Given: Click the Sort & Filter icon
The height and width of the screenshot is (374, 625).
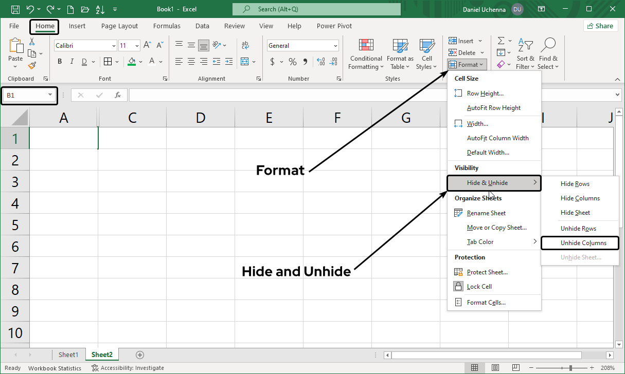Looking at the screenshot, I should click(x=525, y=53).
